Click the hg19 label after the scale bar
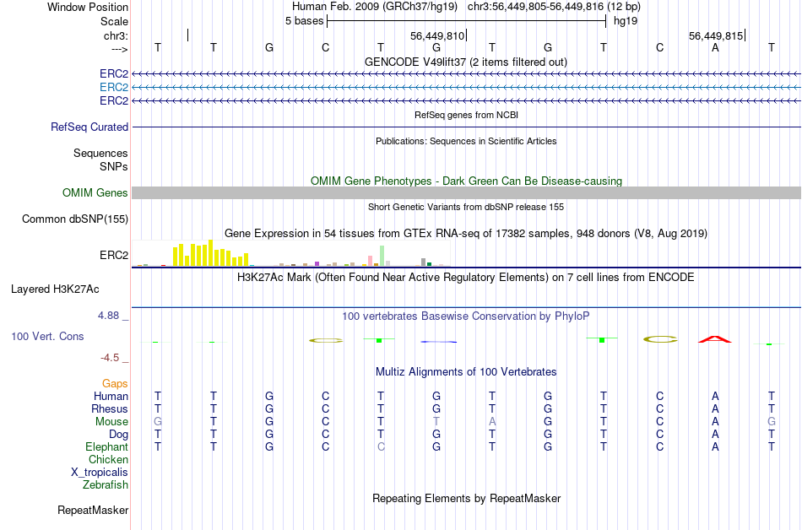Viewport: 802px width, 530px height. coord(626,21)
